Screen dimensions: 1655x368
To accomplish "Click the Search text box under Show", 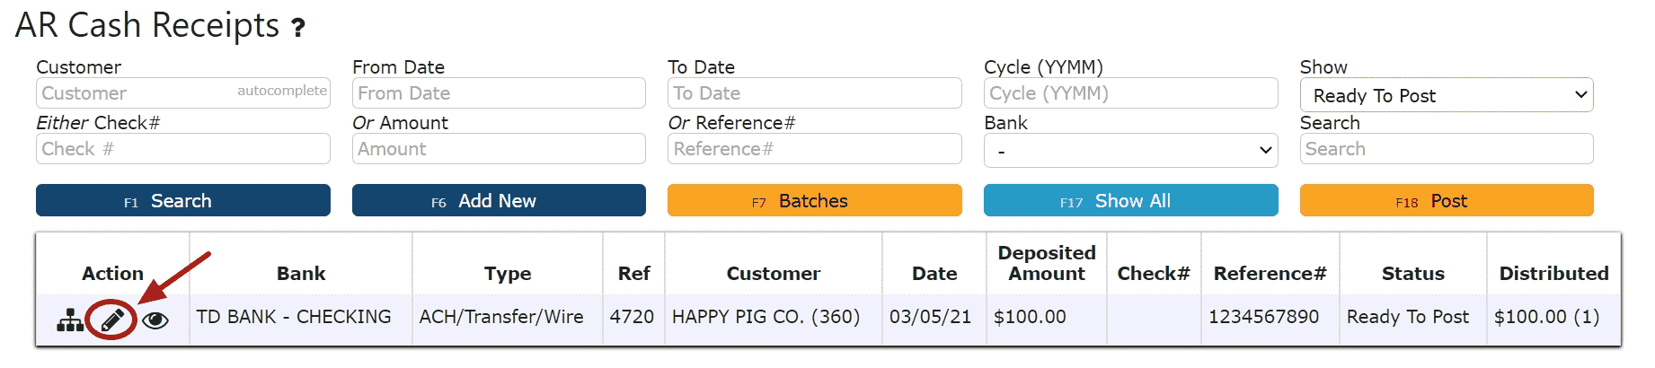I will click(x=1447, y=149).
